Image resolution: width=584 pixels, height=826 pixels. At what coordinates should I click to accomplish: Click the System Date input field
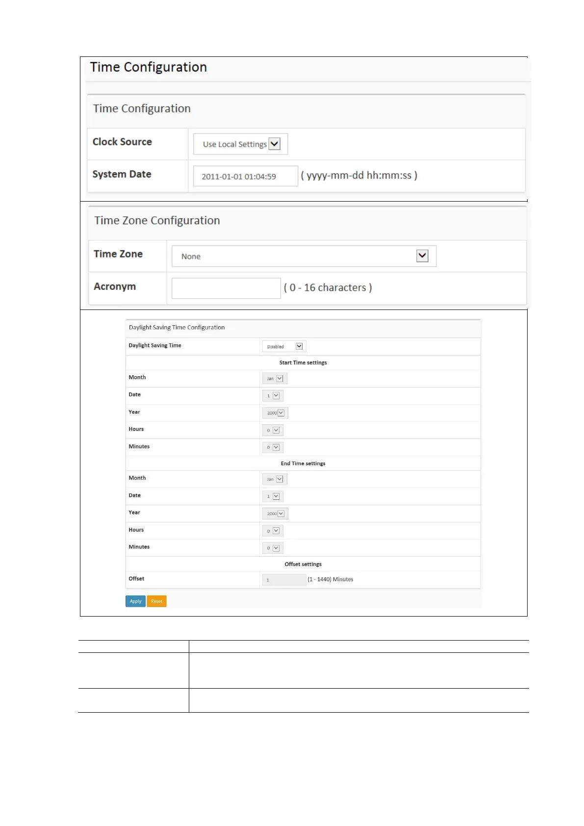click(245, 176)
